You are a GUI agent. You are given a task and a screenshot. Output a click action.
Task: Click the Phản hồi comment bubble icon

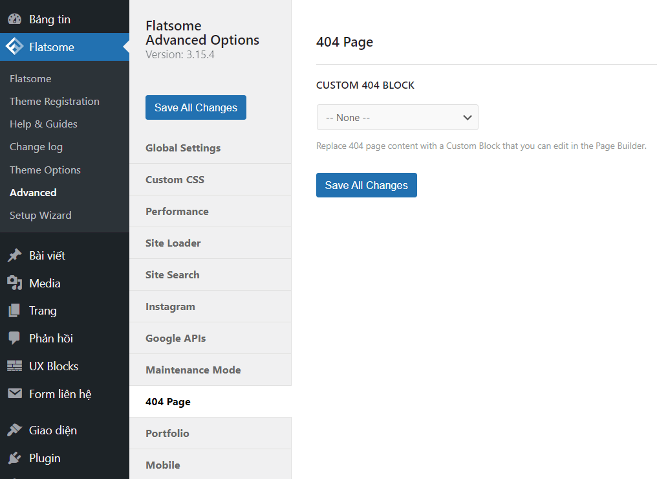coord(15,338)
